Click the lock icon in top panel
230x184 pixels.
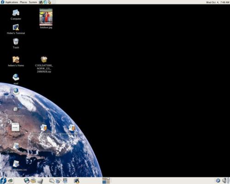(49, 2)
